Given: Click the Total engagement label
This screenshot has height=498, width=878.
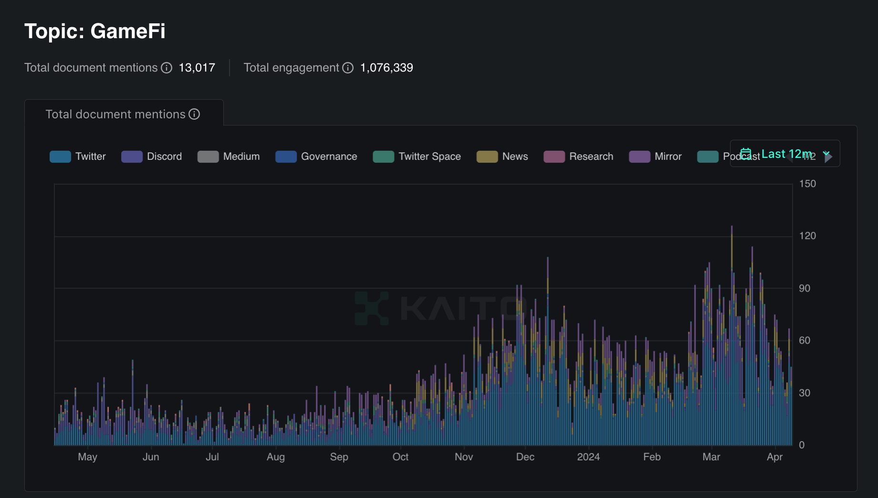Looking at the screenshot, I should 291,68.
